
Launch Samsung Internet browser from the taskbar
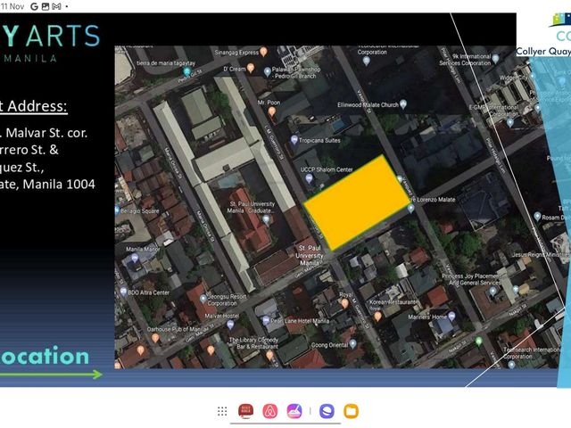coord(327,411)
